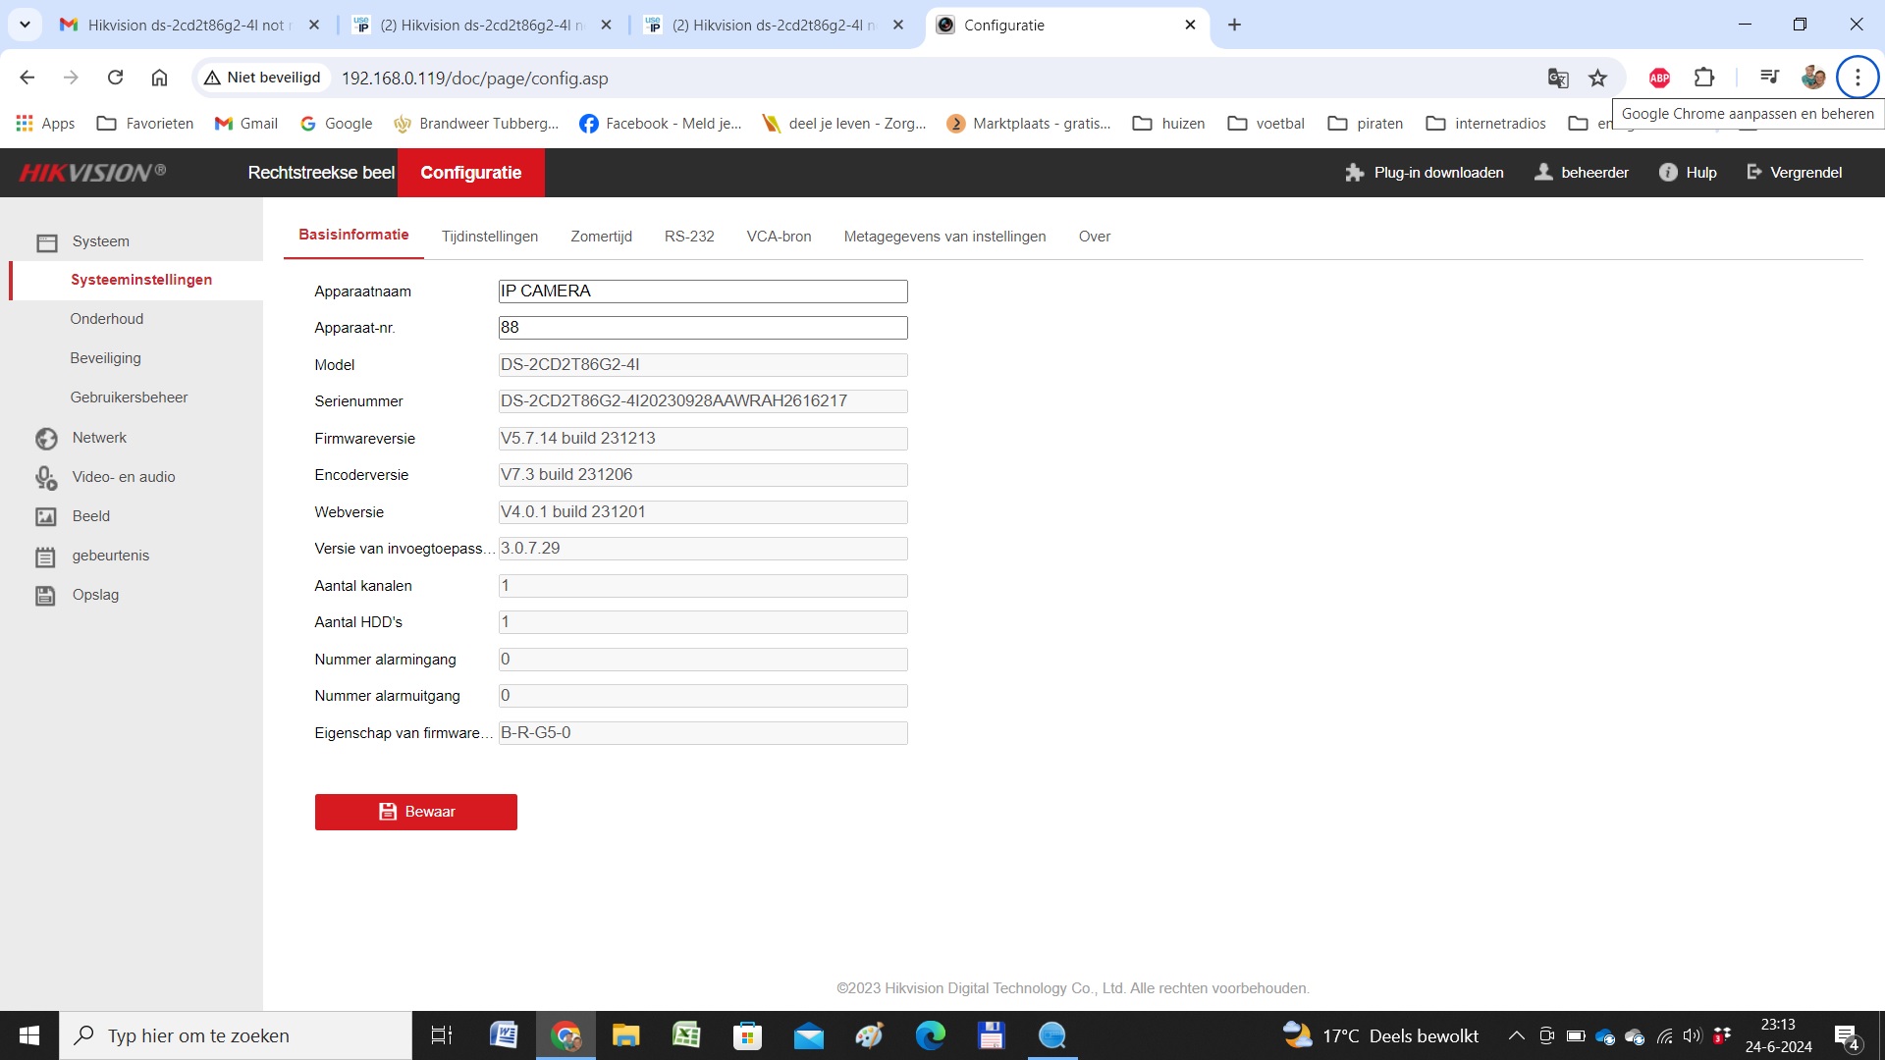Image resolution: width=1885 pixels, height=1060 pixels.
Task: Click the Hulp info icon
Action: pyautogui.click(x=1668, y=173)
